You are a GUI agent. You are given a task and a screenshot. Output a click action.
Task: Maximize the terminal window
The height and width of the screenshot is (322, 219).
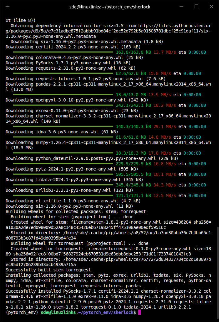[x=196, y=7]
